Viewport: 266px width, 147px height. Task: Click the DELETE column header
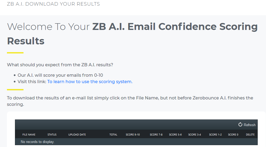pos(250,135)
